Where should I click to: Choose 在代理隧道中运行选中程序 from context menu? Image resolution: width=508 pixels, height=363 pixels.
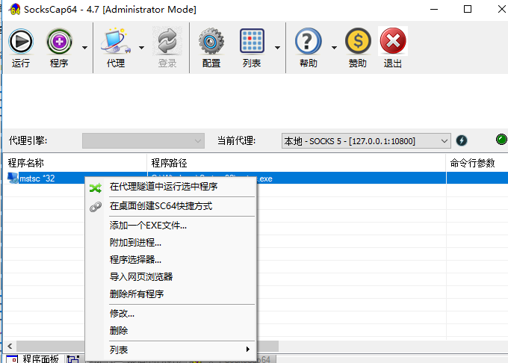click(x=163, y=187)
